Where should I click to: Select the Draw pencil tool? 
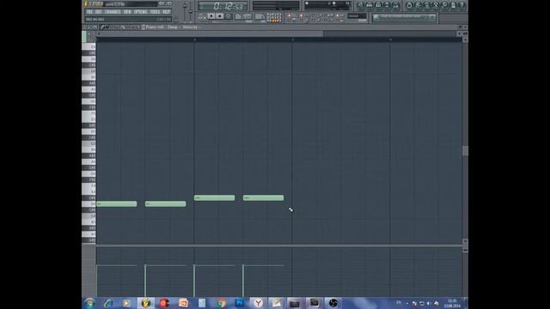pyautogui.click(x=102, y=27)
